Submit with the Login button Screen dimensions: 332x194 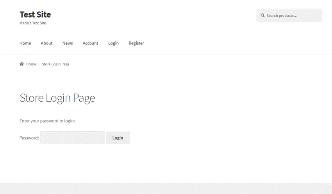tap(118, 138)
